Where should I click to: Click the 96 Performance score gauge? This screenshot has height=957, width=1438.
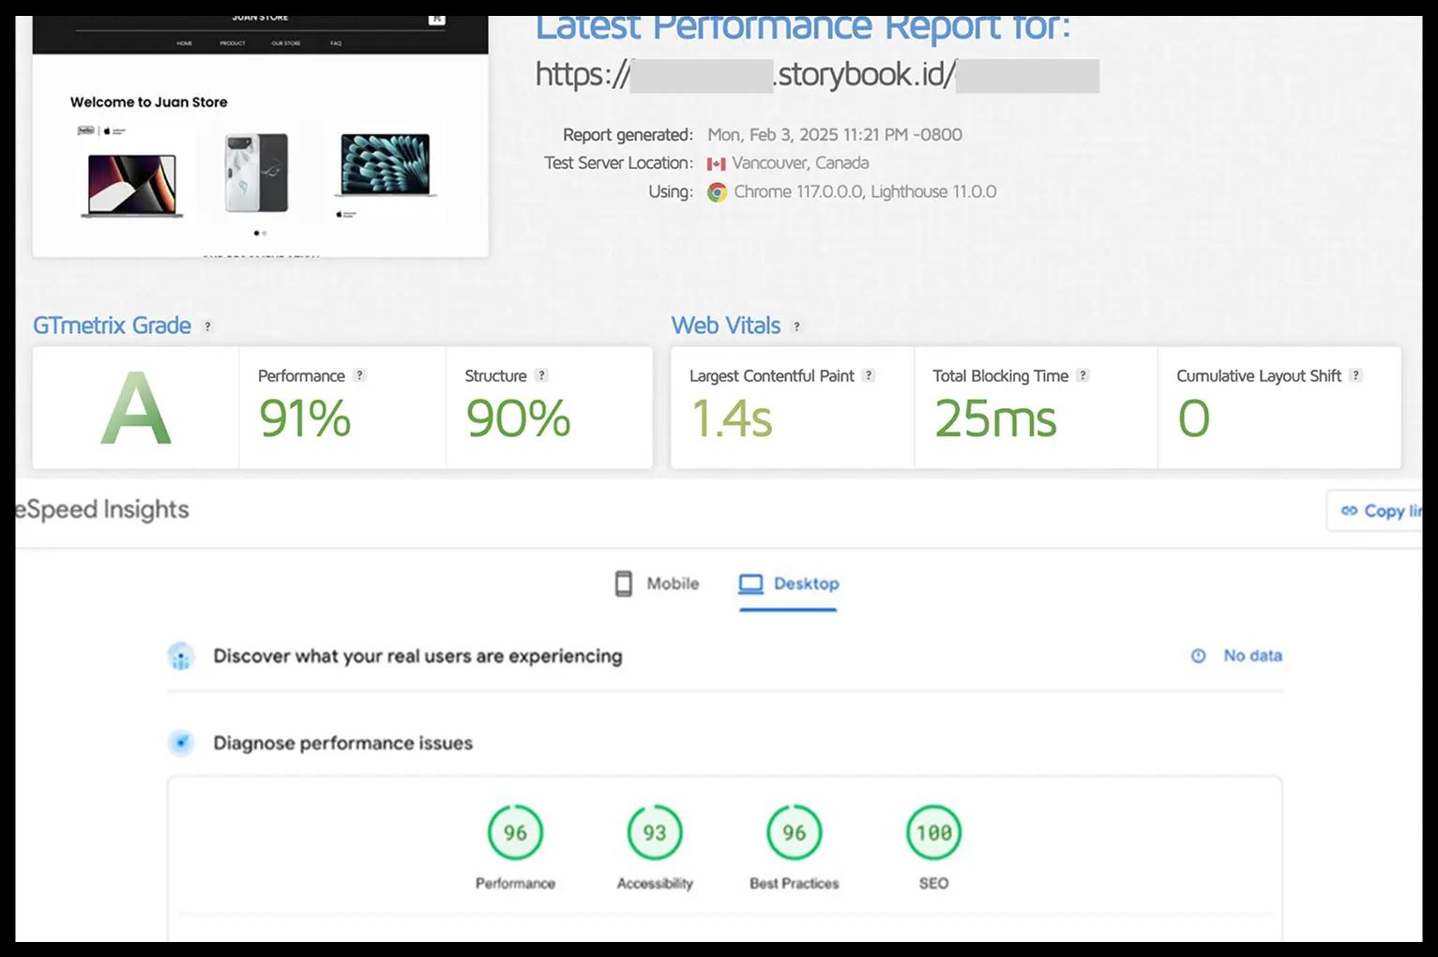[515, 832]
